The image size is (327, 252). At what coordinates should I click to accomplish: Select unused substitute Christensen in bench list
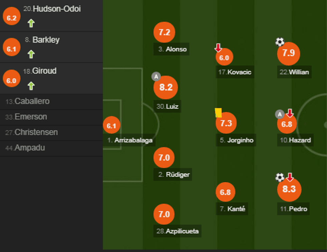(32, 132)
